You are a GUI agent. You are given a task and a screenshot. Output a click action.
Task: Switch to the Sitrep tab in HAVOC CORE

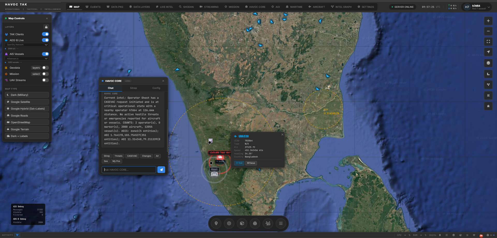pyautogui.click(x=134, y=88)
